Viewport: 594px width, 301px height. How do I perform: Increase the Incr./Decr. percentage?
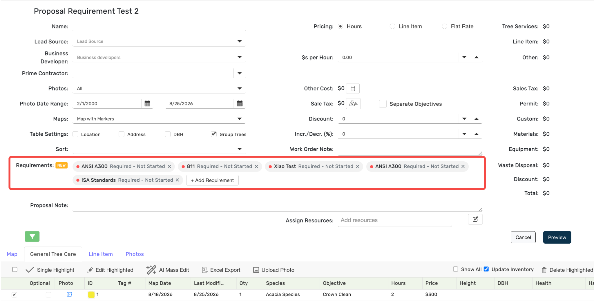(x=476, y=134)
